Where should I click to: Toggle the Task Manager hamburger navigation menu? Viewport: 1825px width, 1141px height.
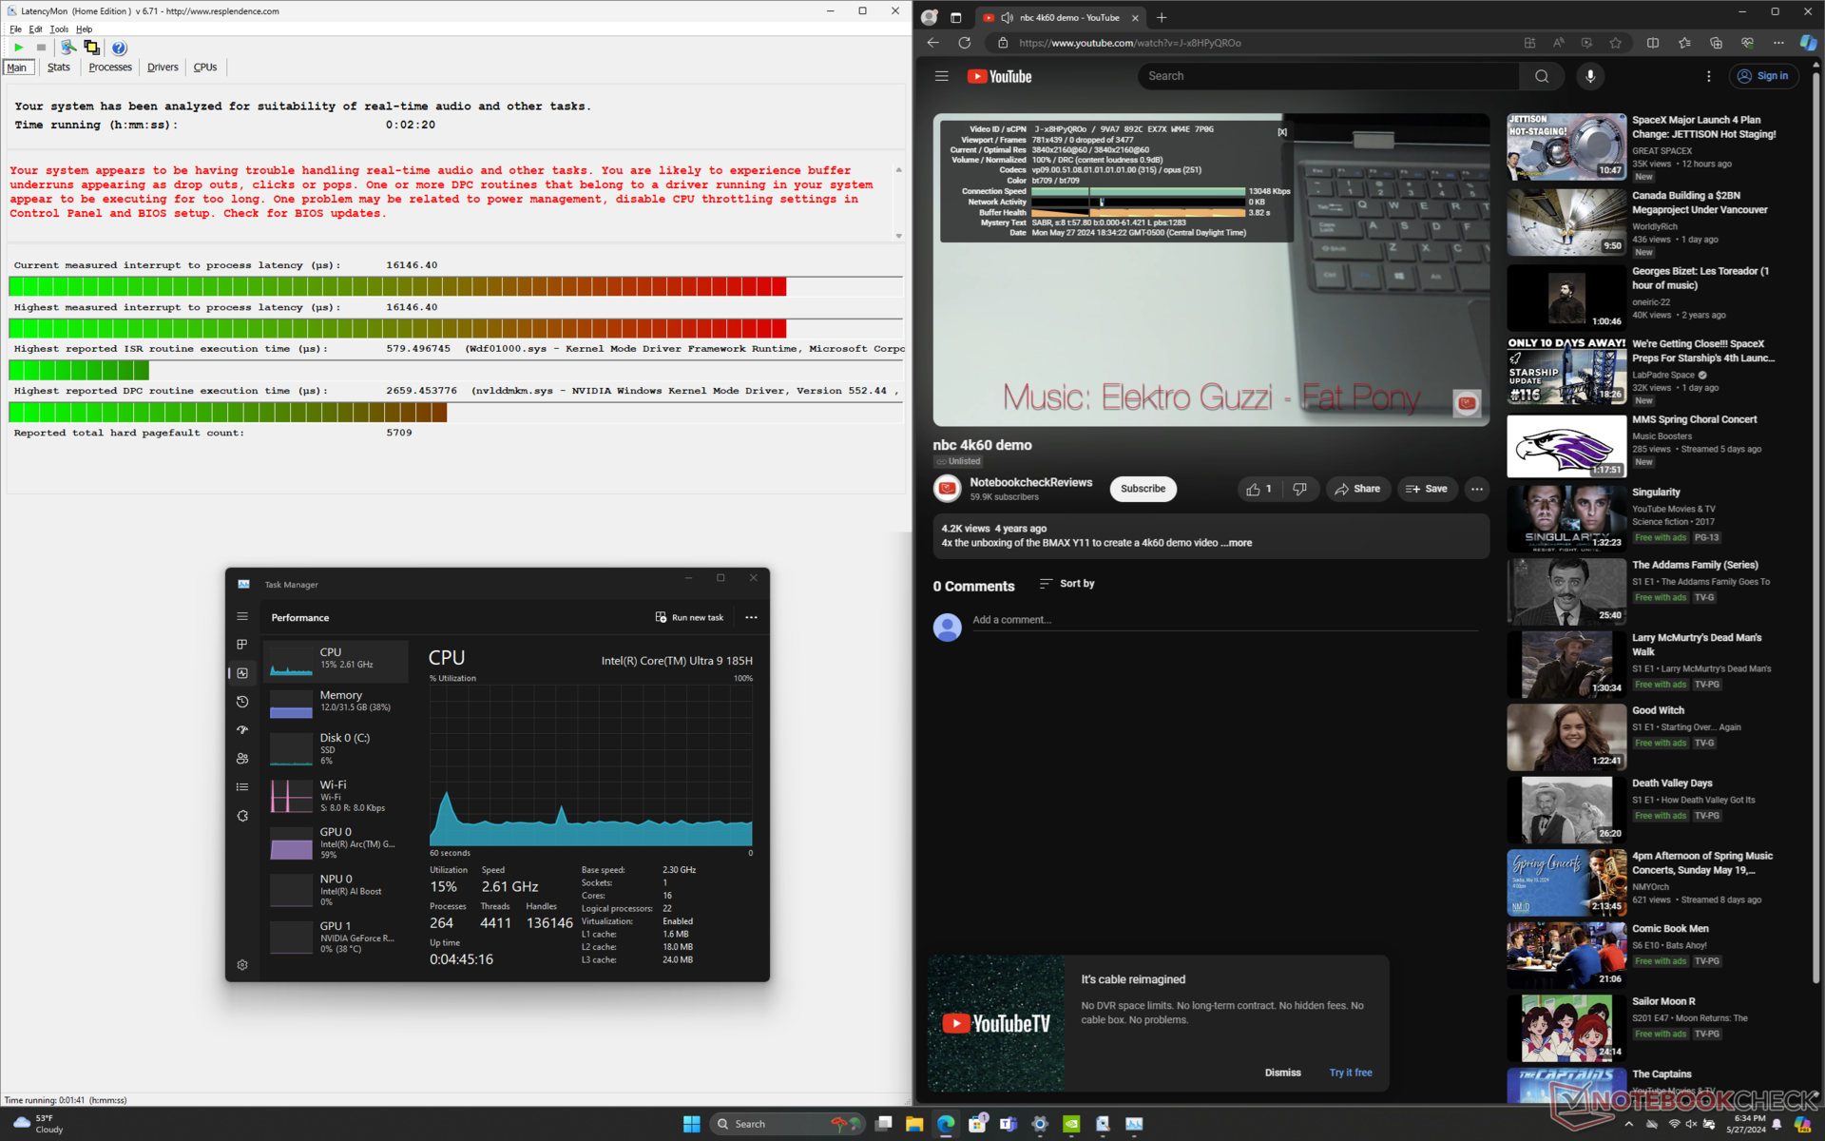click(242, 616)
